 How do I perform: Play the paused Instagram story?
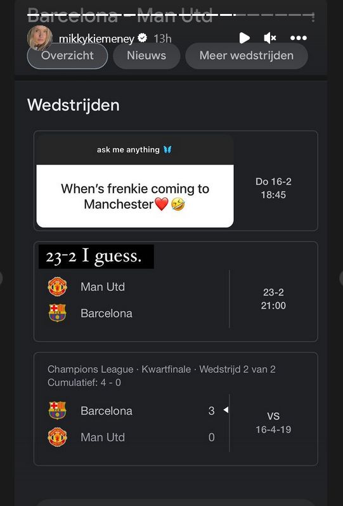[x=244, y=38]
